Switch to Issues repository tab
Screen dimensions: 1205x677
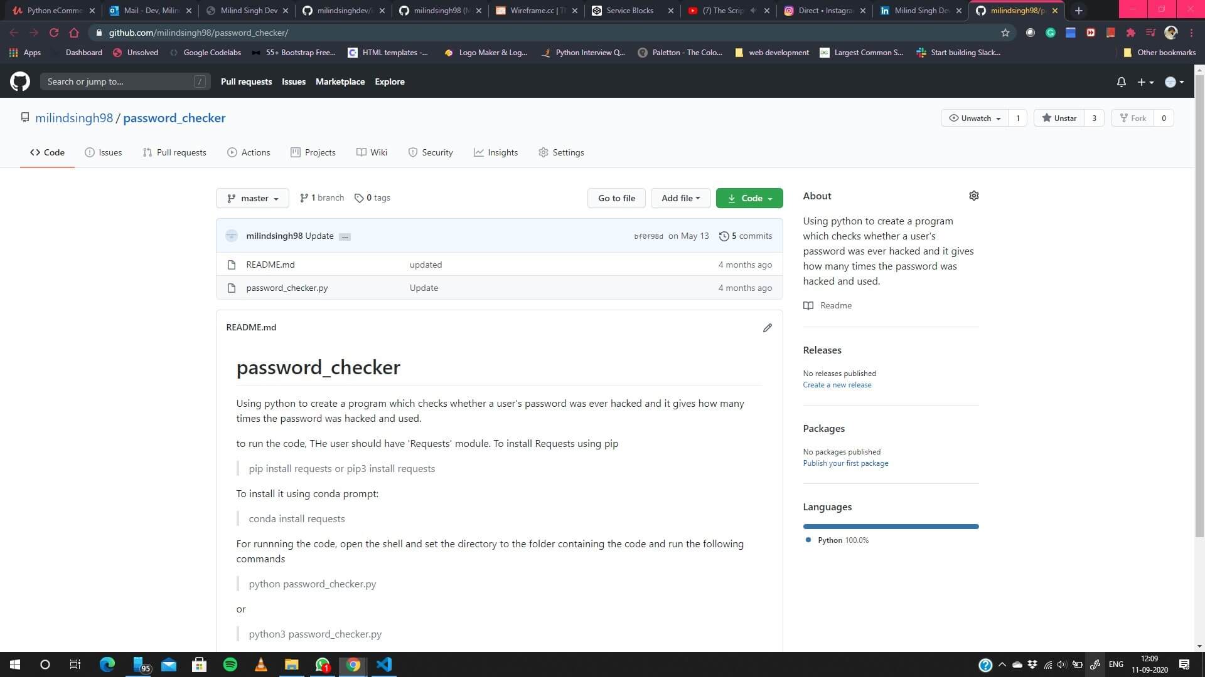point(104,152)
